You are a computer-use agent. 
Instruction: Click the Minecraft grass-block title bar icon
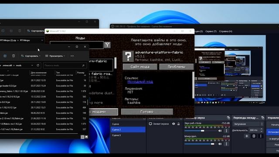[48, 31]
